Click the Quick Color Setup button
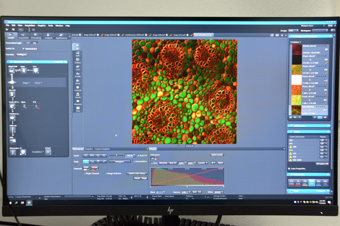The image size is (340, 226). pos(136,173)
